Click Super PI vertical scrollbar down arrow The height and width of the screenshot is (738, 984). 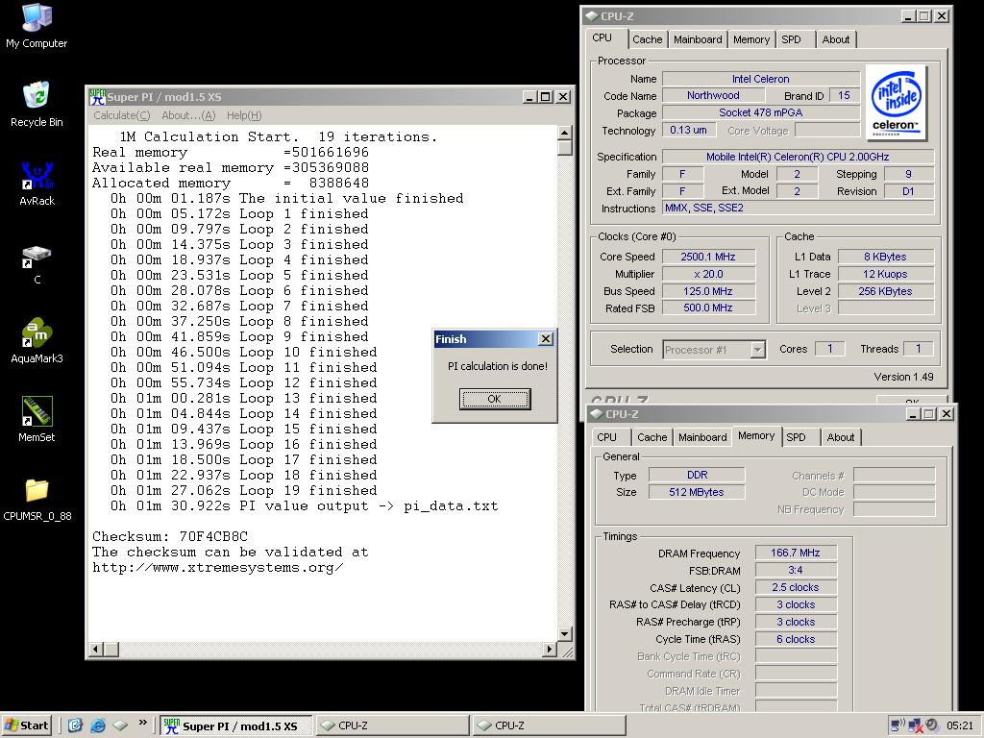(564, 634)
